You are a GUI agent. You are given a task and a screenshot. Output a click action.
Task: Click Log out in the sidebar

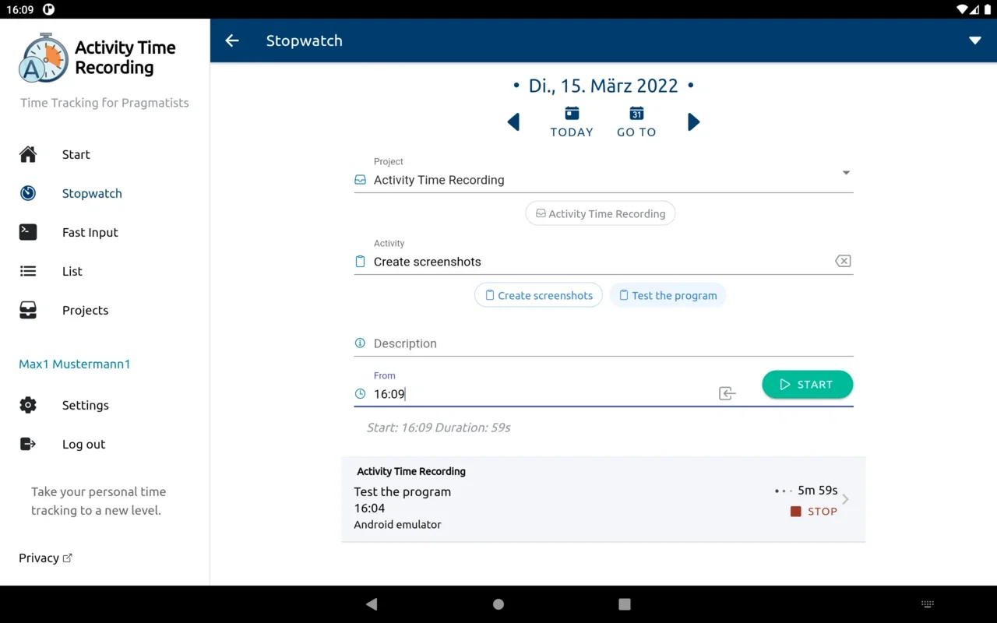[x=84, y=444]
